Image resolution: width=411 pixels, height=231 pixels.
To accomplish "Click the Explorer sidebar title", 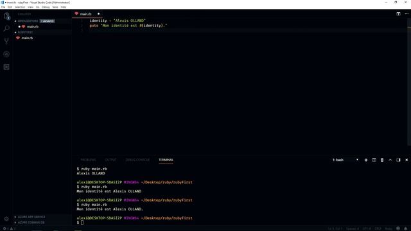I will (x=24, y=14).
